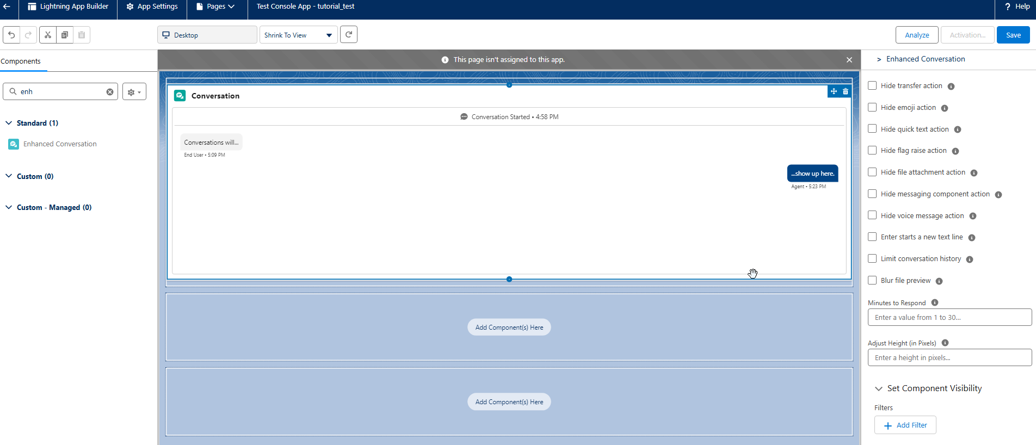Enable Hide voice message action checkbox
The height and width of the screenshot is (445, 1036).
[x=872, y=215]
